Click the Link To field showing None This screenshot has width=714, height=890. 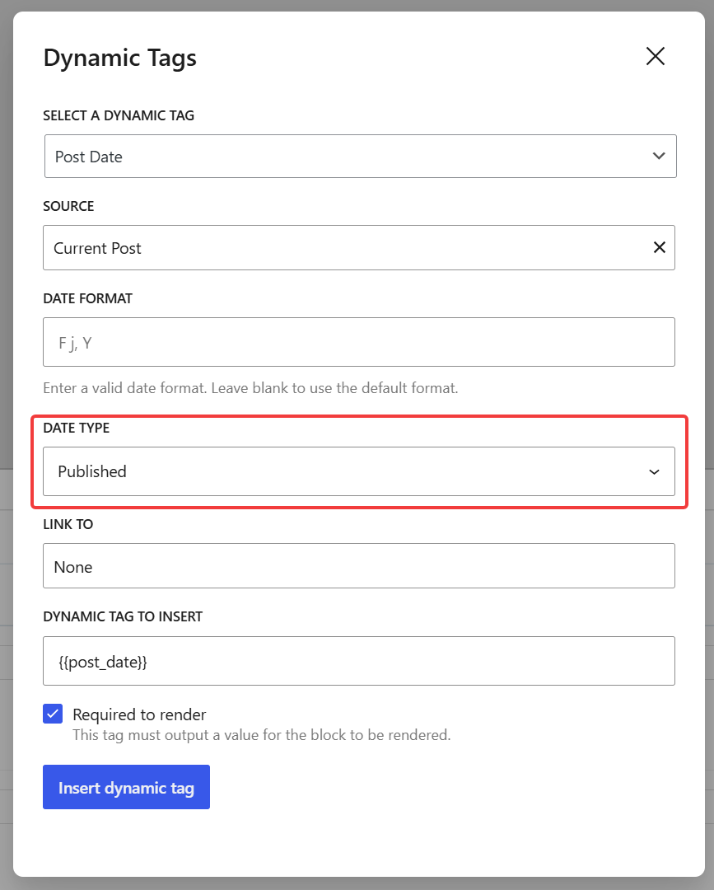[358, 566]
